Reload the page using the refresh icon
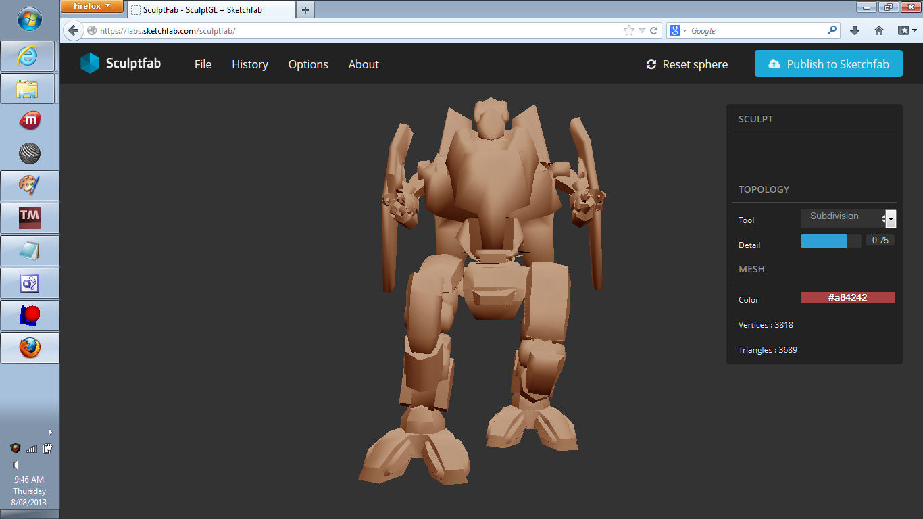923x519 pixels. [x=654, y=30]
